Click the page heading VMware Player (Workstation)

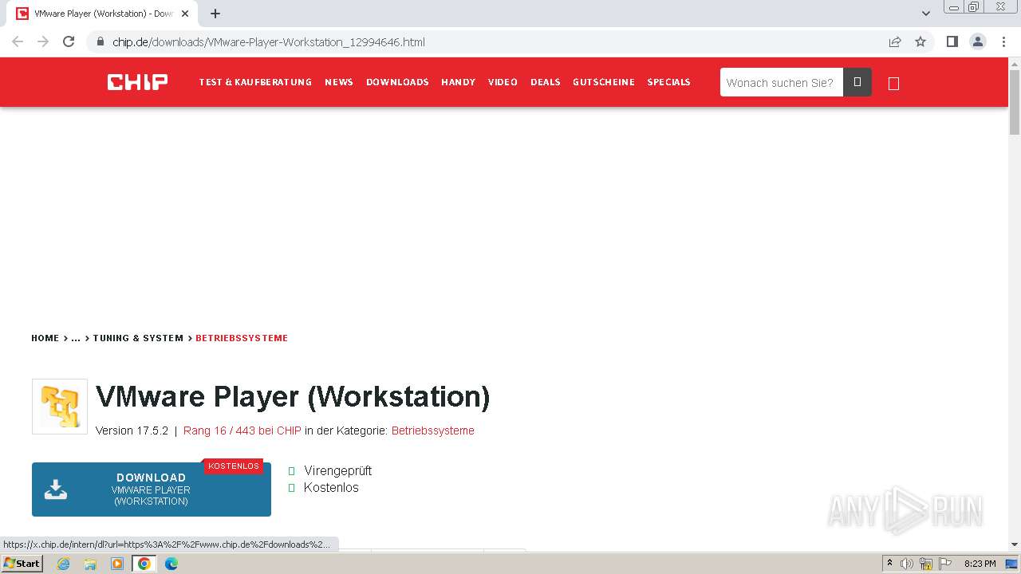pyautogui.click(x=293, y=396)
